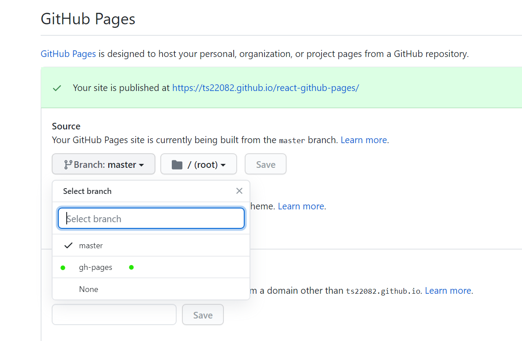Focus the custom domain text field
This screenshot has width=522, height=341.
(x=114, y=314)
